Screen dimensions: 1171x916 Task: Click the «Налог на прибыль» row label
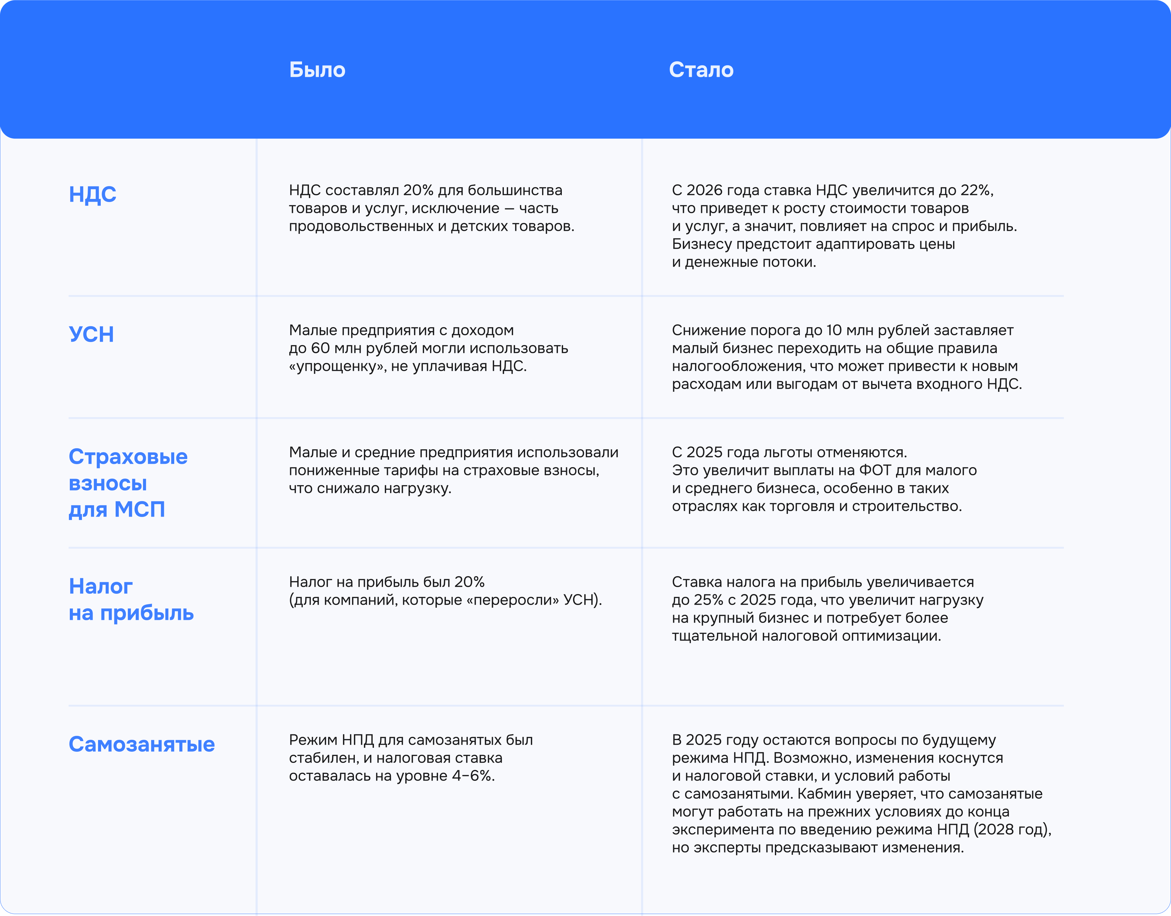(x=131, y=600)
